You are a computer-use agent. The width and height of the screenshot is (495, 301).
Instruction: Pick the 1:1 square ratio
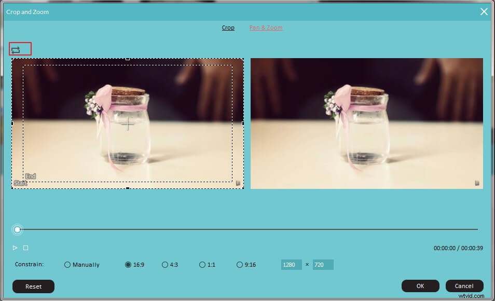(x=201, y=265)
